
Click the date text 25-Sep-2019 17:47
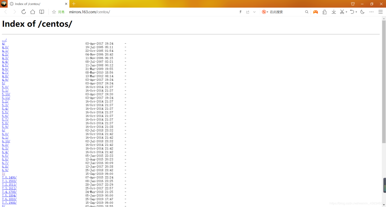point(99,199)
